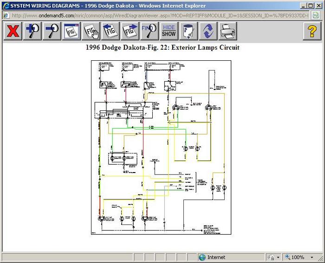This screenshot has width=325, height=263.
Task: Go to previous figure icon
Action: coord(110,31)
